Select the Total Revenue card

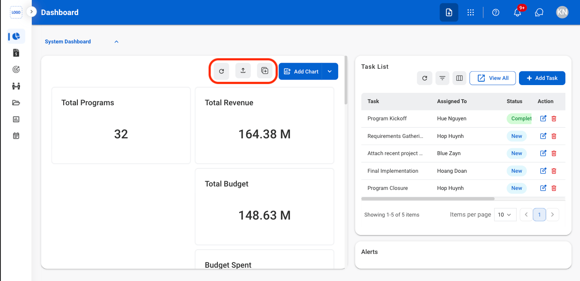[x=265, y=125]
